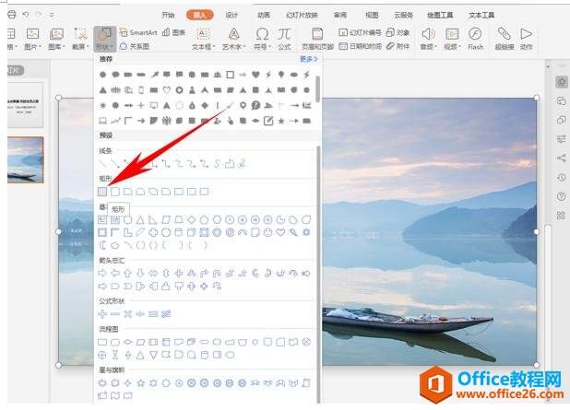Select the first slide thumbnail

pyautogui.click(x=25, y=104)
